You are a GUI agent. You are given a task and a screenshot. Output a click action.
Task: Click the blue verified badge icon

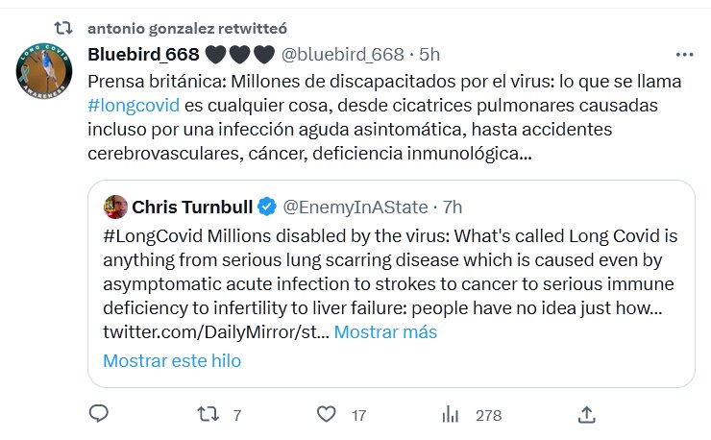(264, 207)
